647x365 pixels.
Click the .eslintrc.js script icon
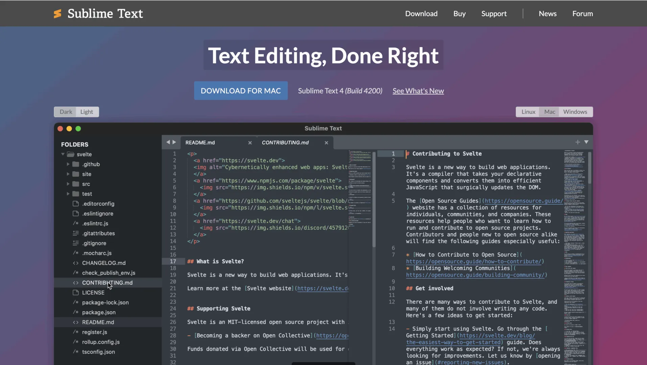[76, 223]
